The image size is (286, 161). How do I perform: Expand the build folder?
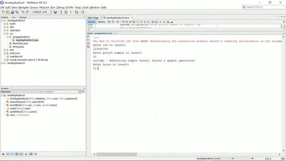4,24
